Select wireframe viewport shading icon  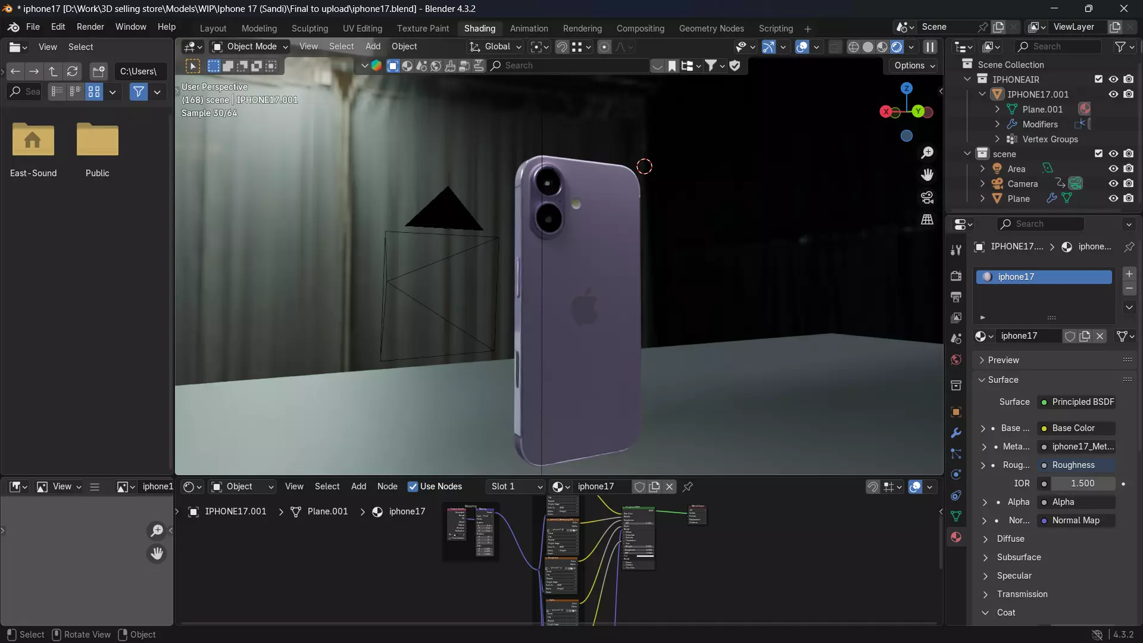click(853, 47)
